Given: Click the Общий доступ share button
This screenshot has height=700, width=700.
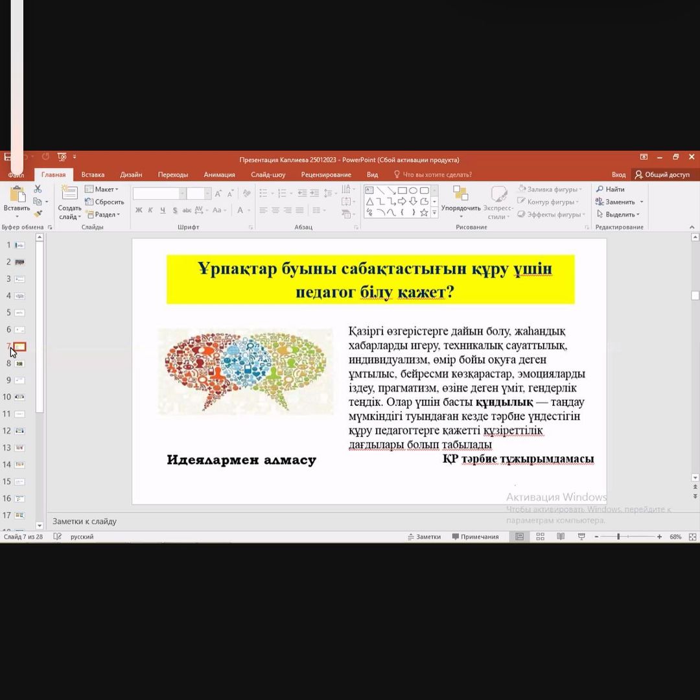Looking at the screenshot, I should [663, 174].
